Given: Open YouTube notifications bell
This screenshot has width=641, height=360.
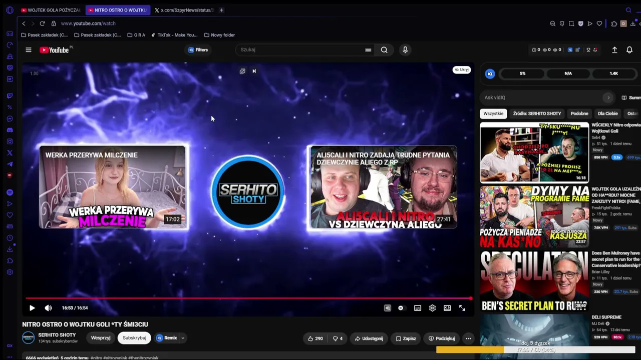Looking at the screenshot, I should pyautogui.click(x=629, y=50).
